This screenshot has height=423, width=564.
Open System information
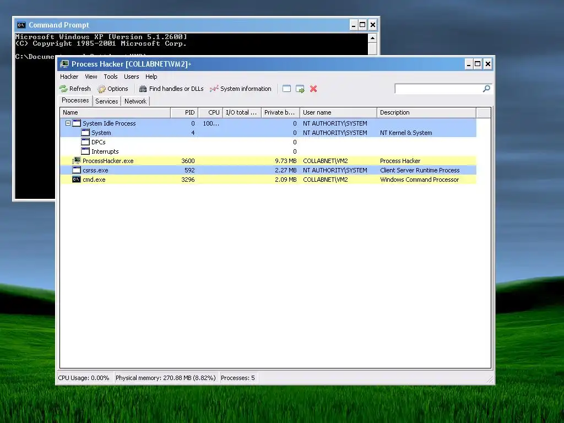(241, 89)
